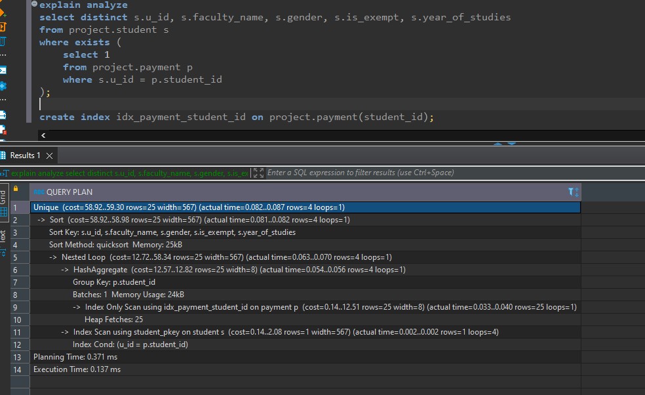
Task: Click the ABC data type icon in column header
Action: coord(39,192)
